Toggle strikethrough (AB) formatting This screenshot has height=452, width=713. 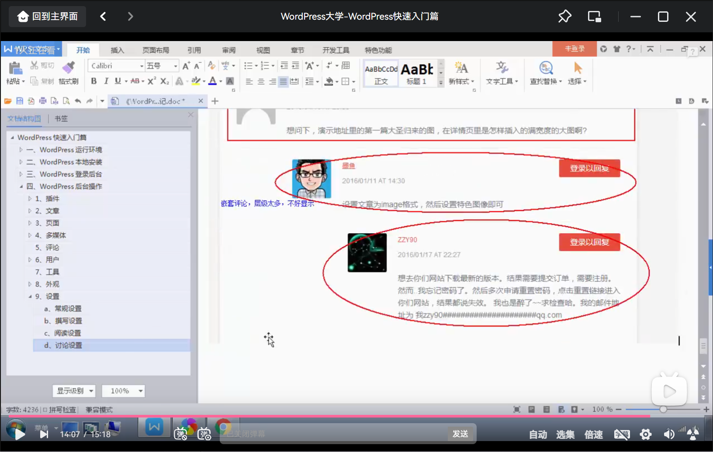[x=135, y=81]
